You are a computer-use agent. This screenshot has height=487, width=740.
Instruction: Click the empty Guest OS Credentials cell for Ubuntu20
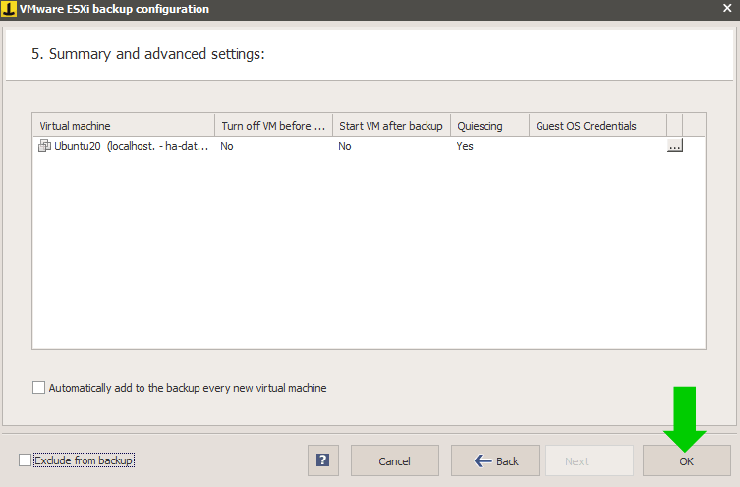[x=598, y=146]
